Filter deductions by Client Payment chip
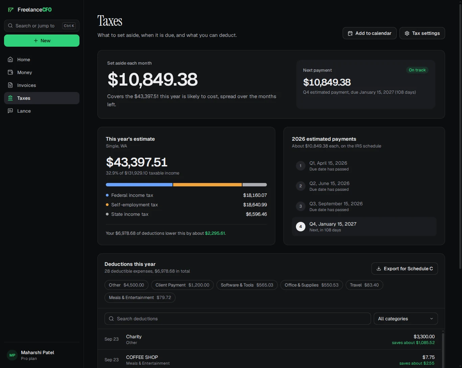Image resolution: width=462 pixels, height=368 pixels. click(x=183, y=285)
